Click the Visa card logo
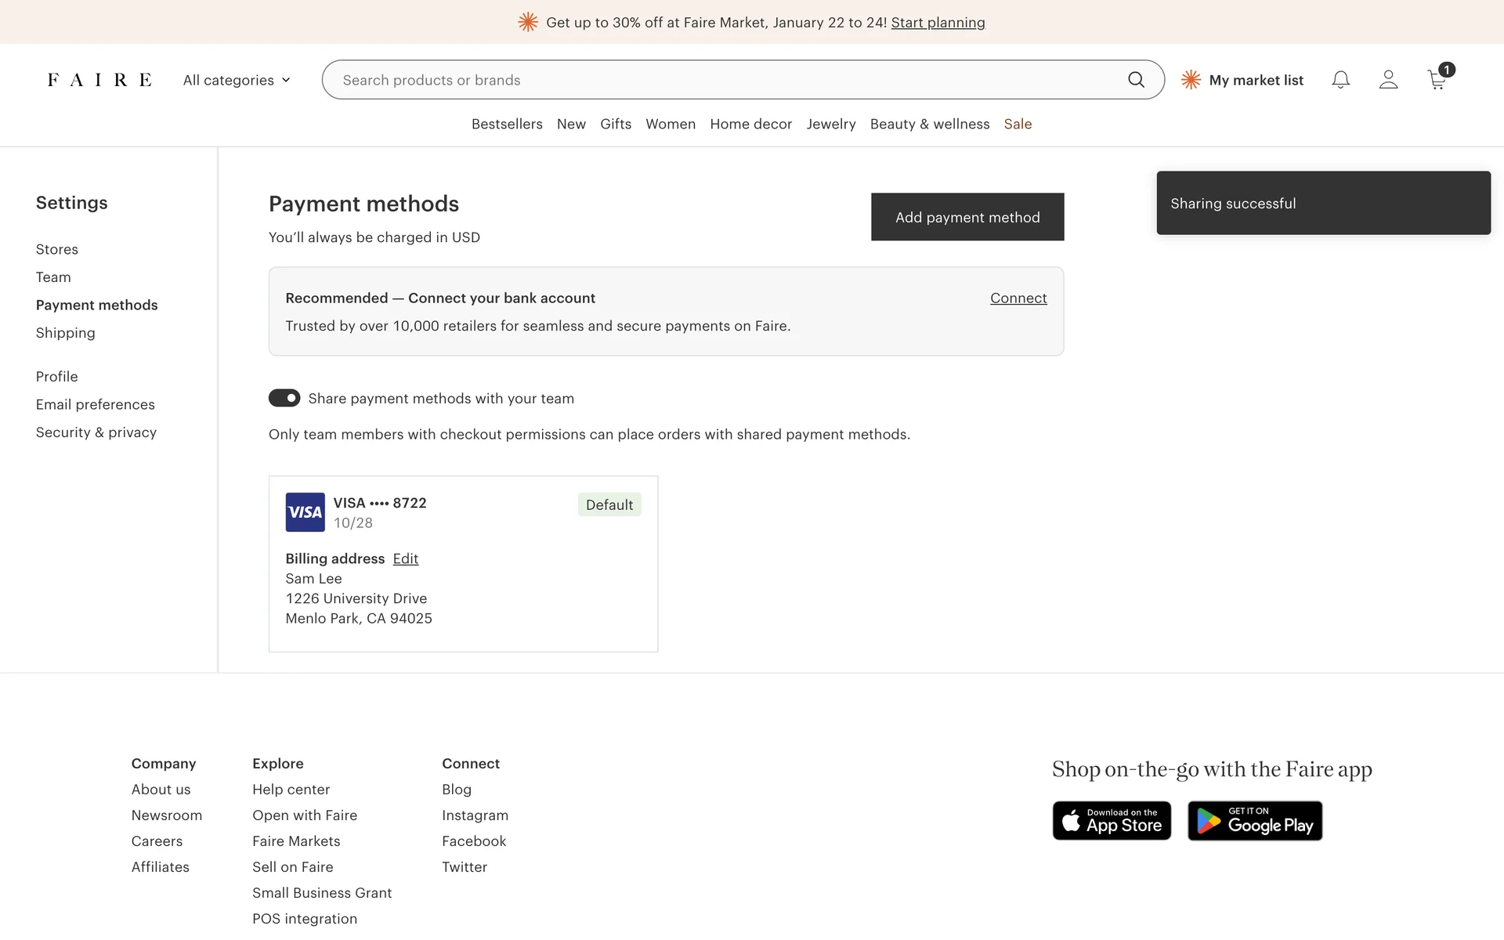Image resolution: width=1504 pixels, height=940 pixels. (305, 512)
